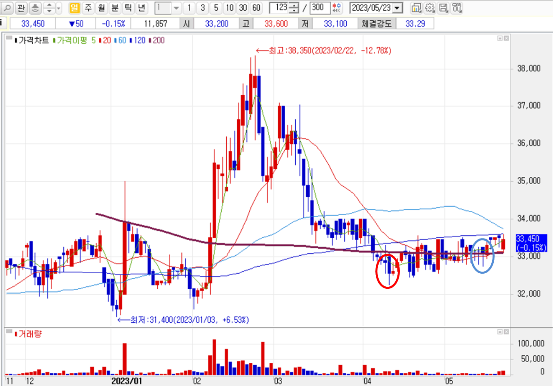This screenshot has height=386, width=553.
Task: Click the date field 2023/05/23
Action: tap(371, 8)
